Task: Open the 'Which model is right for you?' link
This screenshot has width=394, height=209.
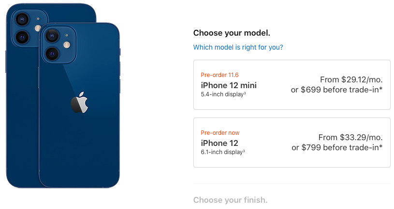Action: 238,47
